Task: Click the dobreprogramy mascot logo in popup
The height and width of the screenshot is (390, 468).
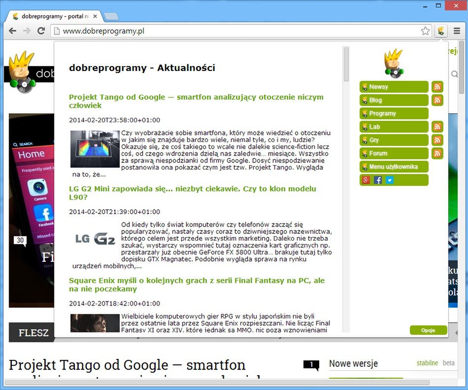Action: 394,63
